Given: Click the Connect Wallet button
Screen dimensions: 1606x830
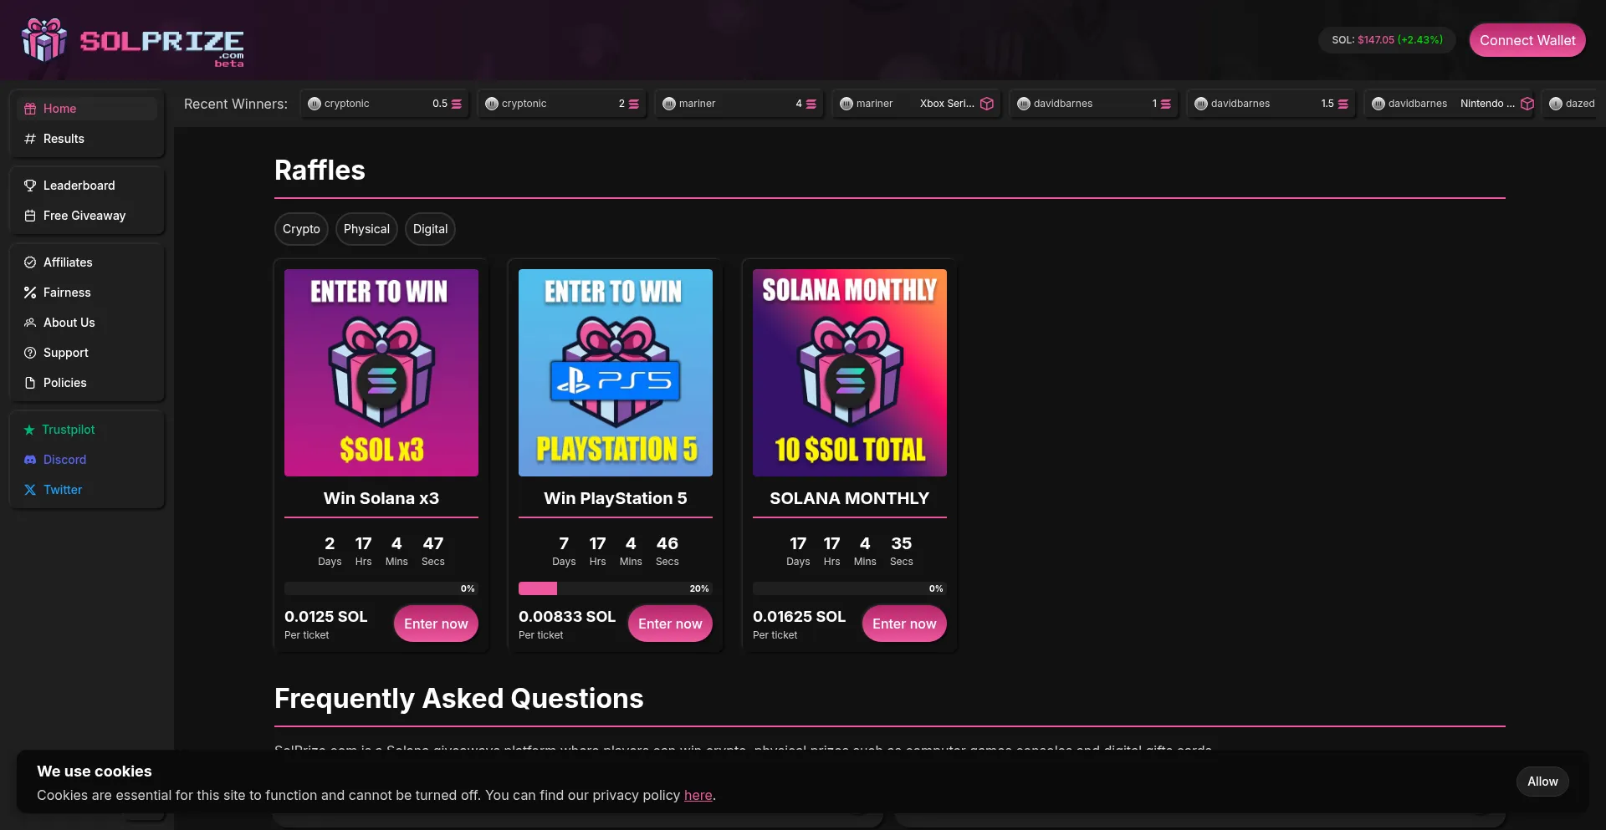Looking at the screenshot, I should click(x=1527, y=39).
